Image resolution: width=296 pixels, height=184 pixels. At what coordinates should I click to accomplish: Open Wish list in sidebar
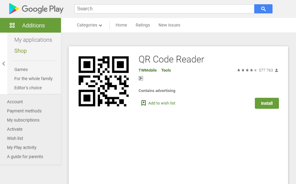[x=15, y=138]
